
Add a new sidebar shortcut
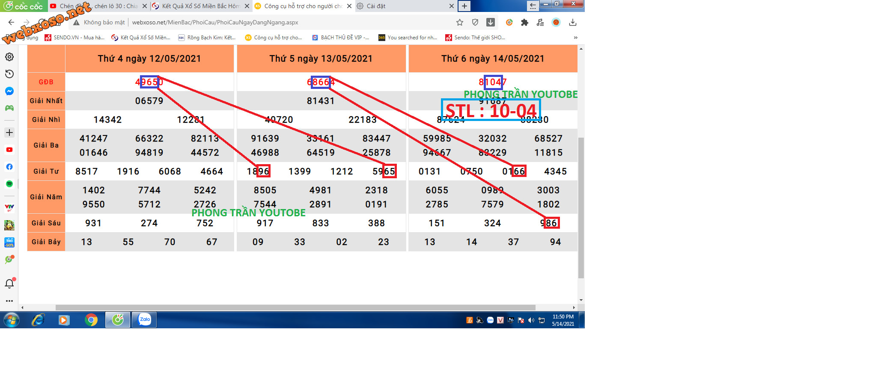[x=9, y=133]
